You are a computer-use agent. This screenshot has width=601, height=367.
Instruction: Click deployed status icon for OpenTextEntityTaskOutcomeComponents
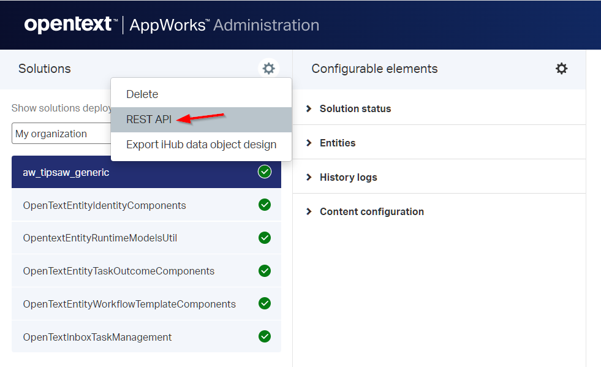(265, 271)
